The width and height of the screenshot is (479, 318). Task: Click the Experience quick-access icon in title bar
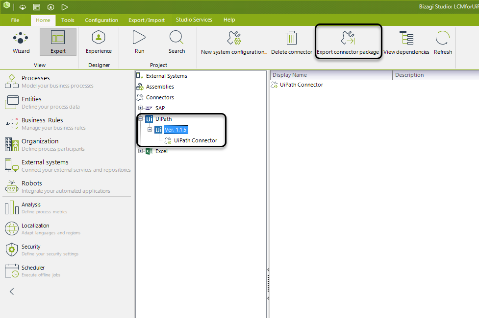pos(50,7)
